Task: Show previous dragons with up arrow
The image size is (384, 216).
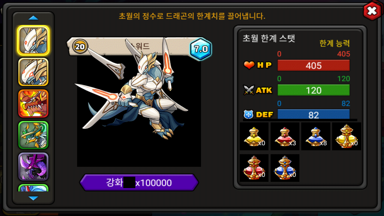Action: pyautogui.click(x=33, y=18)
